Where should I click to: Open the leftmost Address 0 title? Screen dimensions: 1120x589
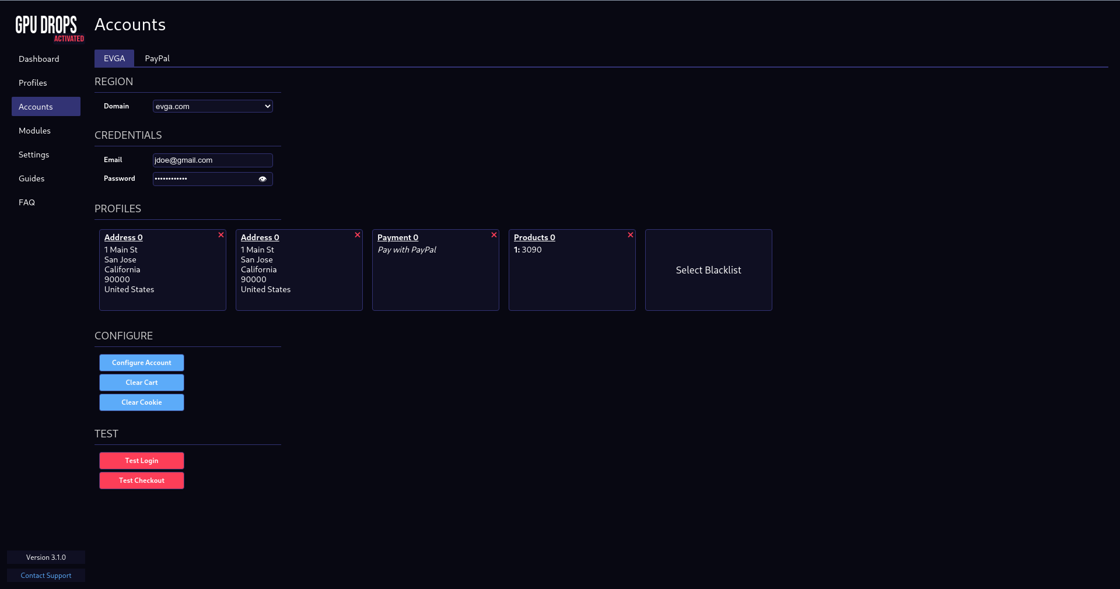tap(124, 237)
